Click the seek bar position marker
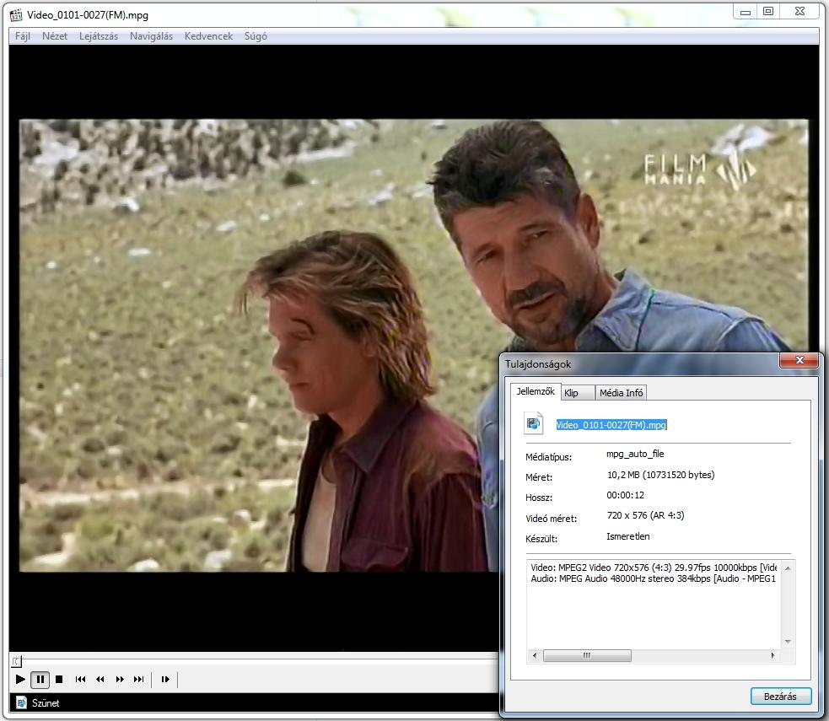The width and height of the screenshot is (829, 721). click(x=17, y=661)
